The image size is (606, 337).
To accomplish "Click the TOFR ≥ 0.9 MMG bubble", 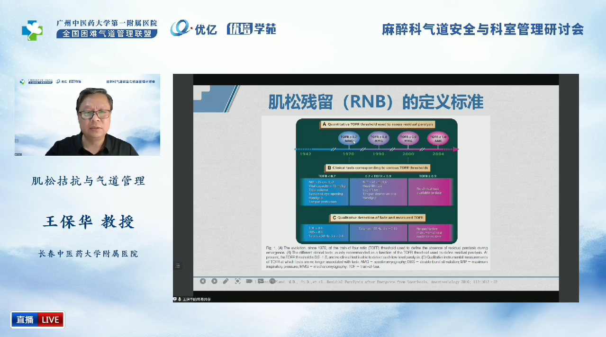I will pos(408,138).
